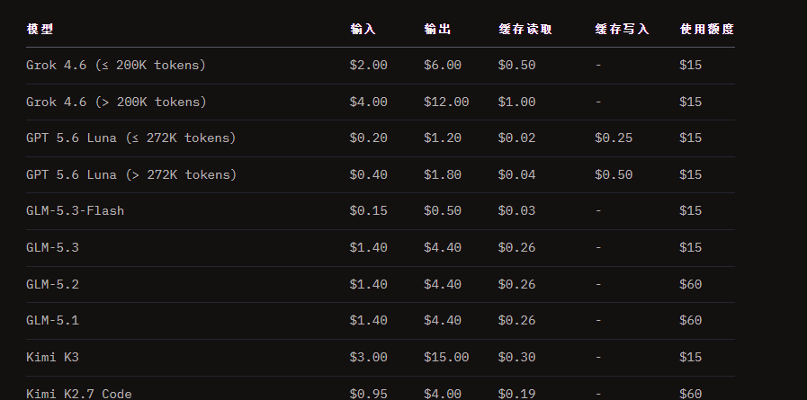Click the 使用额度 column header

coord(706,30)
